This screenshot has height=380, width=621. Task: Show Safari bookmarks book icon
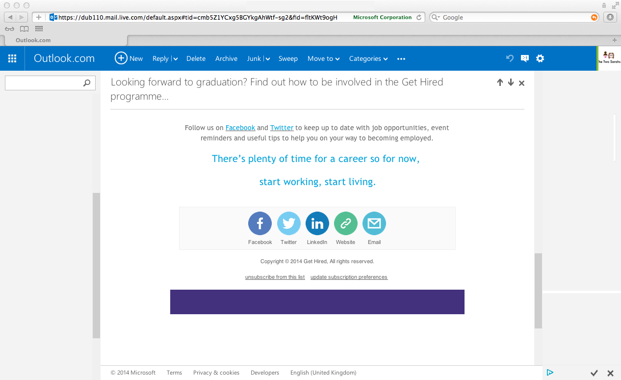coord(24,29)
